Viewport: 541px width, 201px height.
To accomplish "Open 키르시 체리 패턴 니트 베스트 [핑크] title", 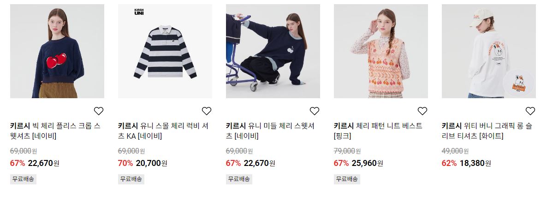I will coord(378,131).
